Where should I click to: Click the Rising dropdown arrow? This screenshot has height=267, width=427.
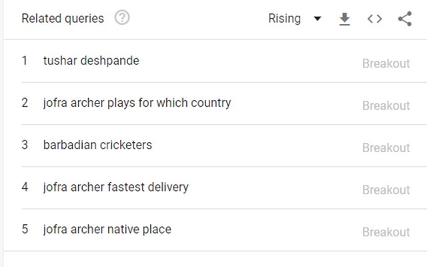tap(318, 19)
